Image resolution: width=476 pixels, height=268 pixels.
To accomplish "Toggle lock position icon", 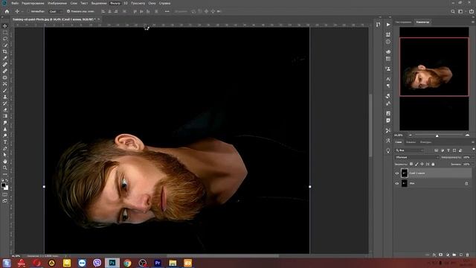I will (x=422, y=164).
